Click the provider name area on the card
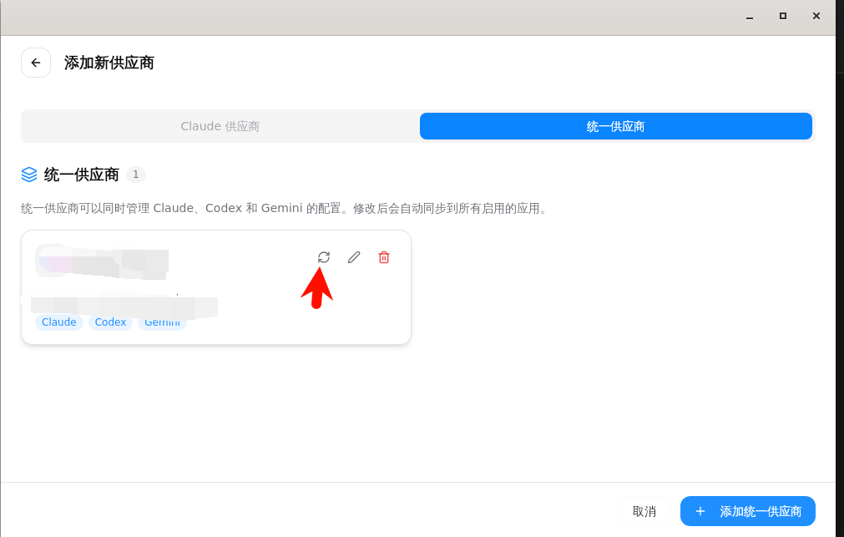The height and width of the screenshot is (537, 844). [100, 262]
